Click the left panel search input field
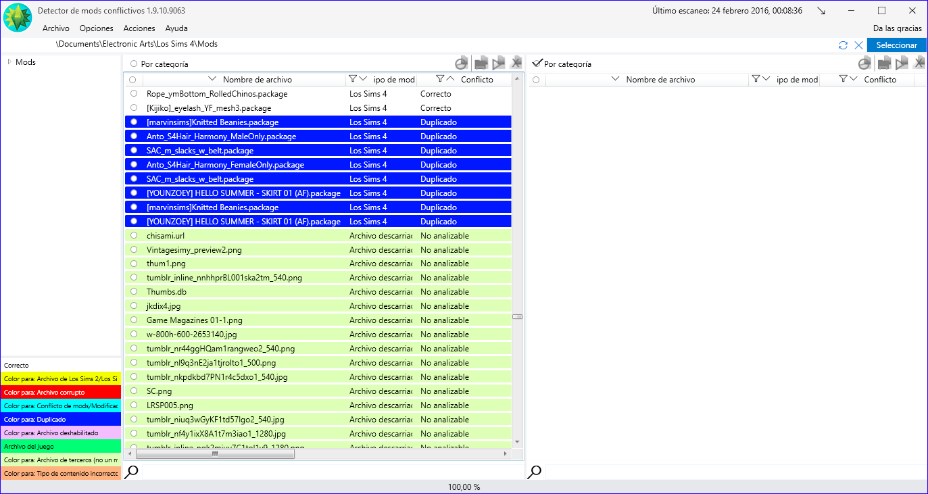This screenshot has width=928, height=494. (x=333, y=472)
